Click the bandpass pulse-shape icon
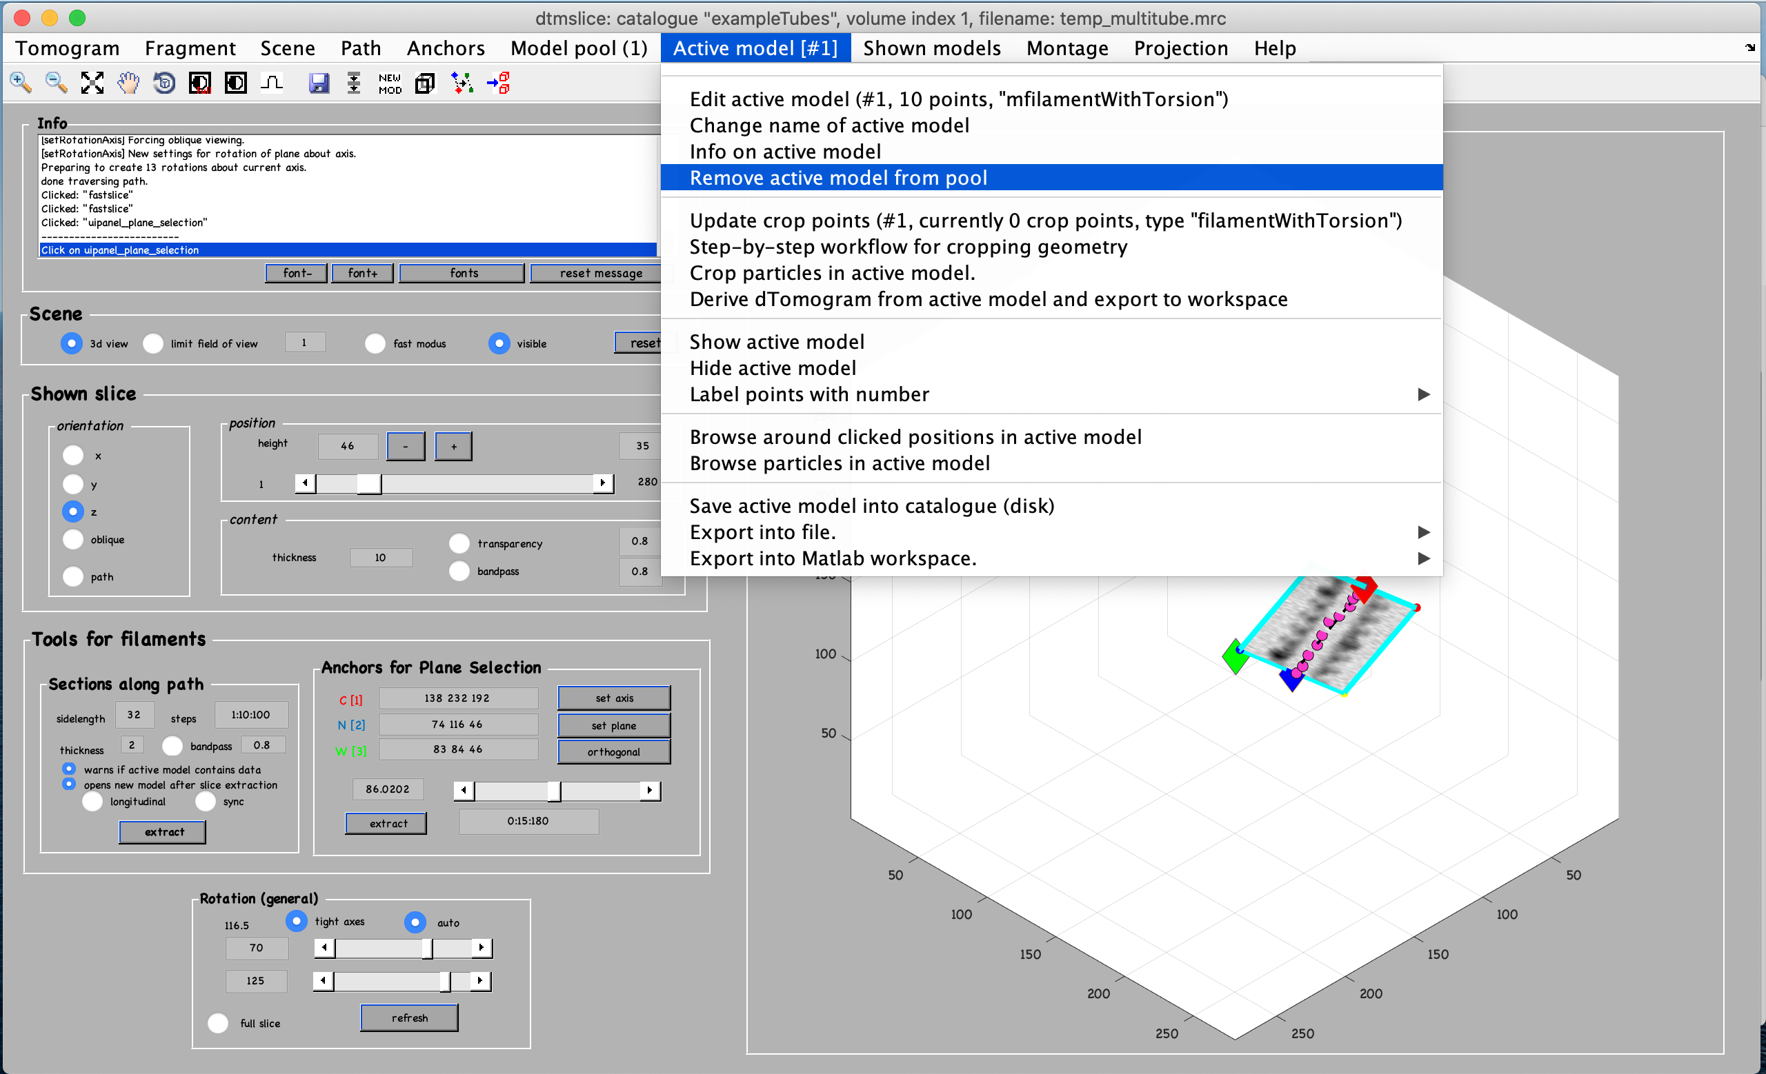The image size is (1766, 1074). coord(272,82)
